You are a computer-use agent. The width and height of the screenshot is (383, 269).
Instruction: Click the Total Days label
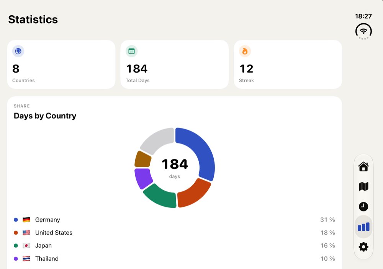coord(137,80)
